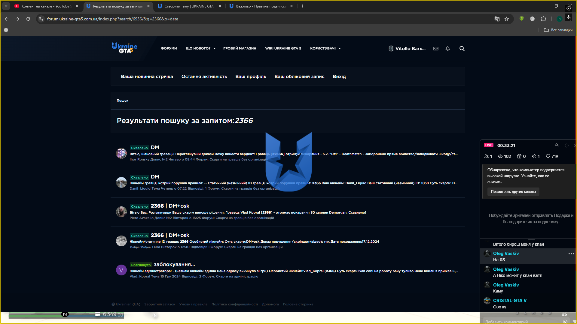Open 'ФОРУМИ' in top navigation
Viewport: 577px width, 324px height.
(x=169, y=48)
